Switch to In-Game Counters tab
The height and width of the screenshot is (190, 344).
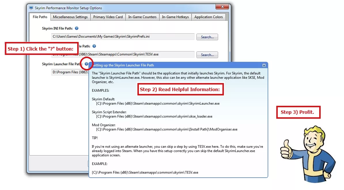pos(142,17)
